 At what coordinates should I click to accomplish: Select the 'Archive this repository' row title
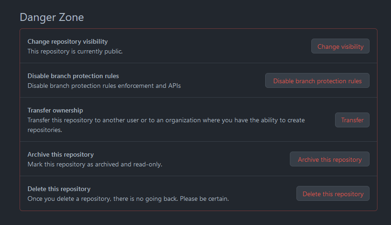click(61, 154)
